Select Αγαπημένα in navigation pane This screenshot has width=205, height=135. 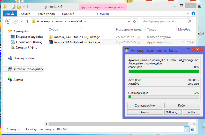click(x=21, y=31)
